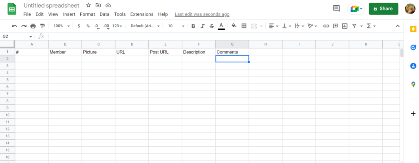Open the Borders tool
Image resolution: width=419 pixels, height=163 pixels.
(x=244, y=26)
